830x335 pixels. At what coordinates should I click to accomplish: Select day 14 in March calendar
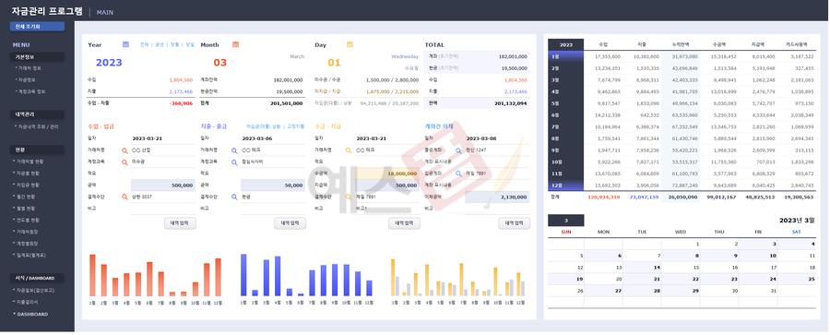click(642, 268)
